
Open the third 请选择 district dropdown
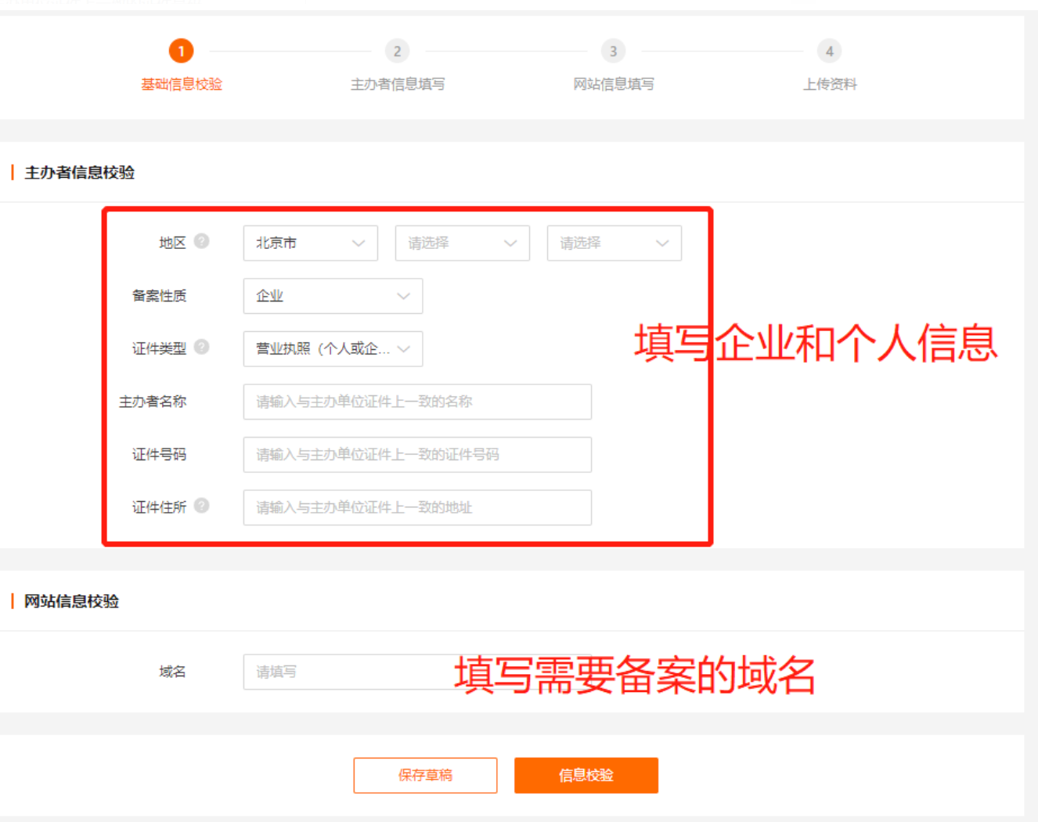(x=614, y=243)
